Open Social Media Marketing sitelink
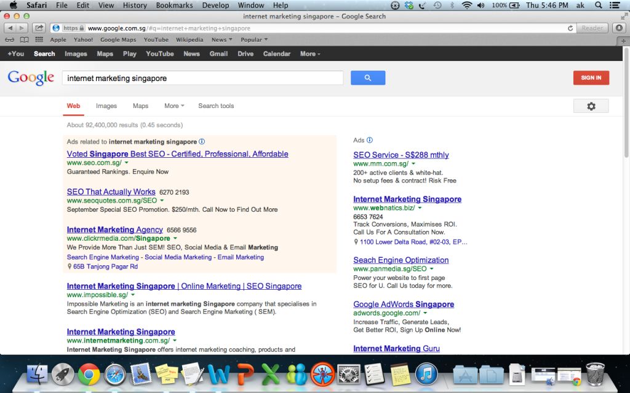The height and width of the screenshot is (393, 630). [x=178, y=257]
